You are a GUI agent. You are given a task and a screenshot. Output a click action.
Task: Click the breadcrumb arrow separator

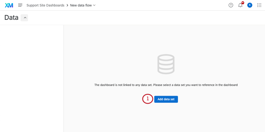(x=67, y=5)
